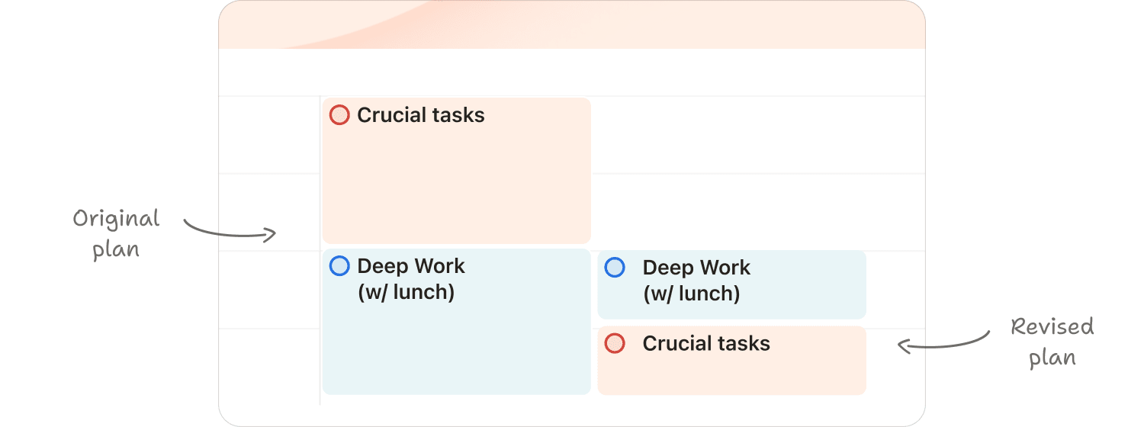1144x427 pixels.
Task: Select the revised plan's Crucial tasks title
Action: point(706,344)
